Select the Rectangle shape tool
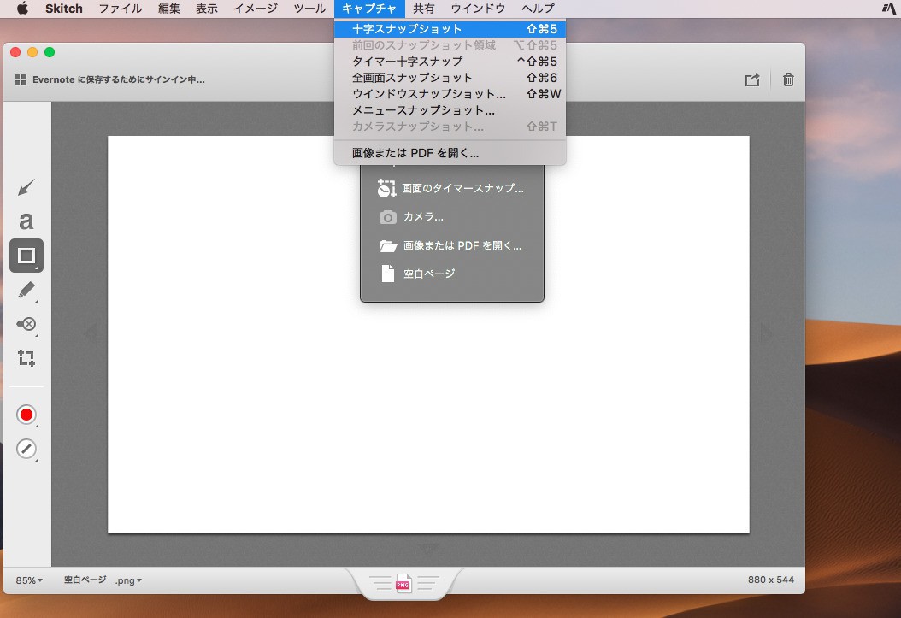Viewport: 901px width, 618px height. pyautogui.click(x=26, y=256)
